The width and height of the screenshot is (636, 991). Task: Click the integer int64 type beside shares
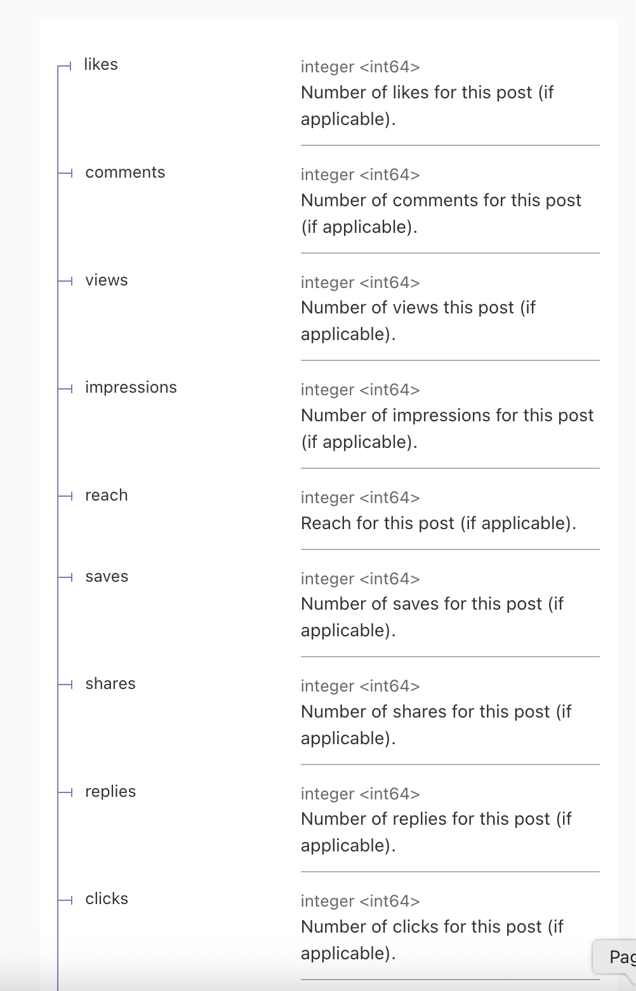pyautogui.click(x=360, y=686)
